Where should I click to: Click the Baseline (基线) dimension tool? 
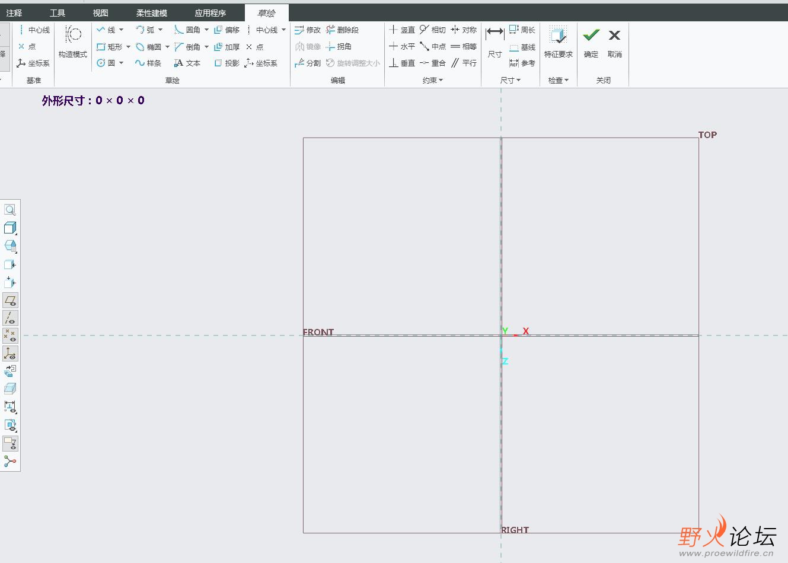(x=522, y=47)
